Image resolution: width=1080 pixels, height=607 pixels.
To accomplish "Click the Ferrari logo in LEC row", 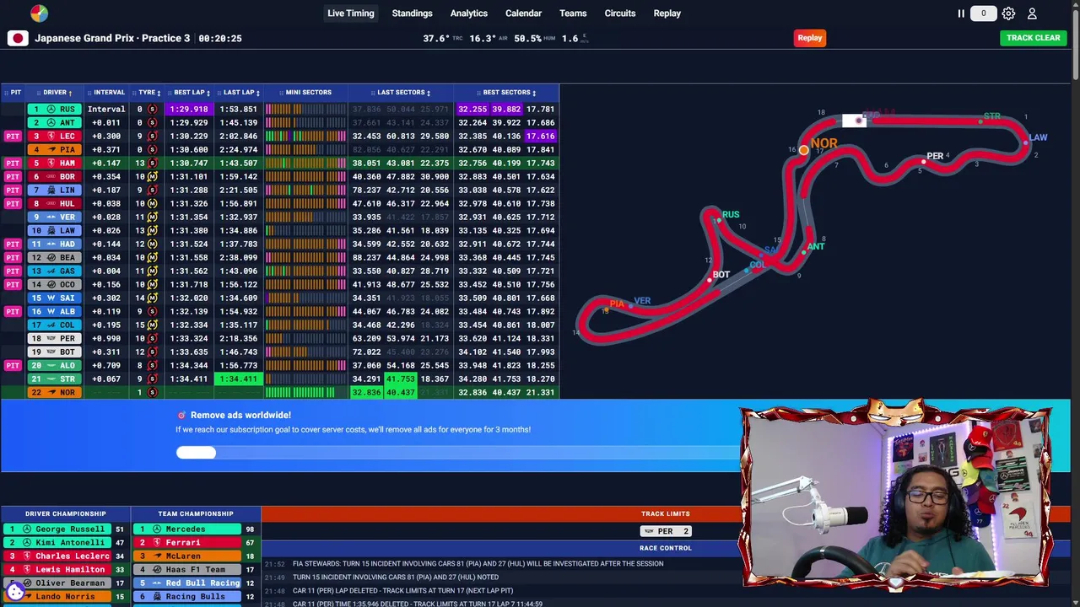I will tap(51, 136).
